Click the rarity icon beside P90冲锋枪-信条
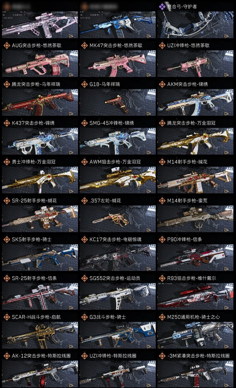This screenshot has width=236, height=388. (162, 239)
